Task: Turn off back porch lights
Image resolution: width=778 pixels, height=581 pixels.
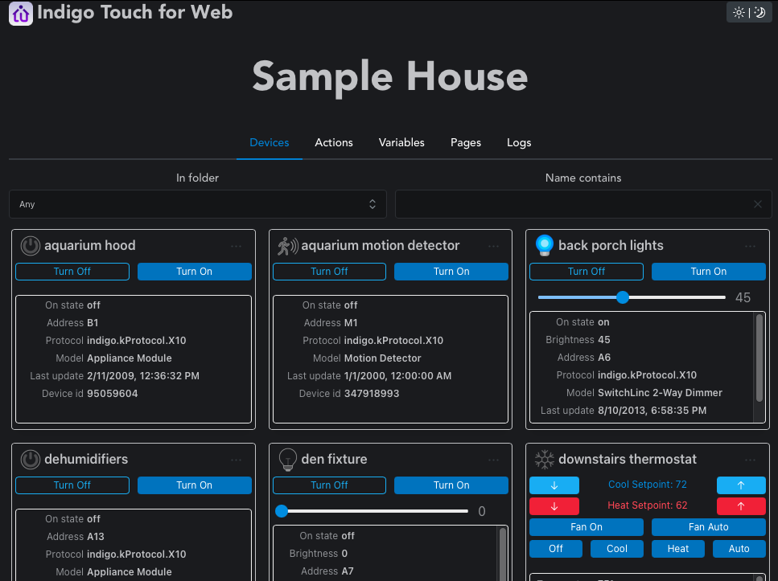Action: pyautogui.click(x=587, y=272)
